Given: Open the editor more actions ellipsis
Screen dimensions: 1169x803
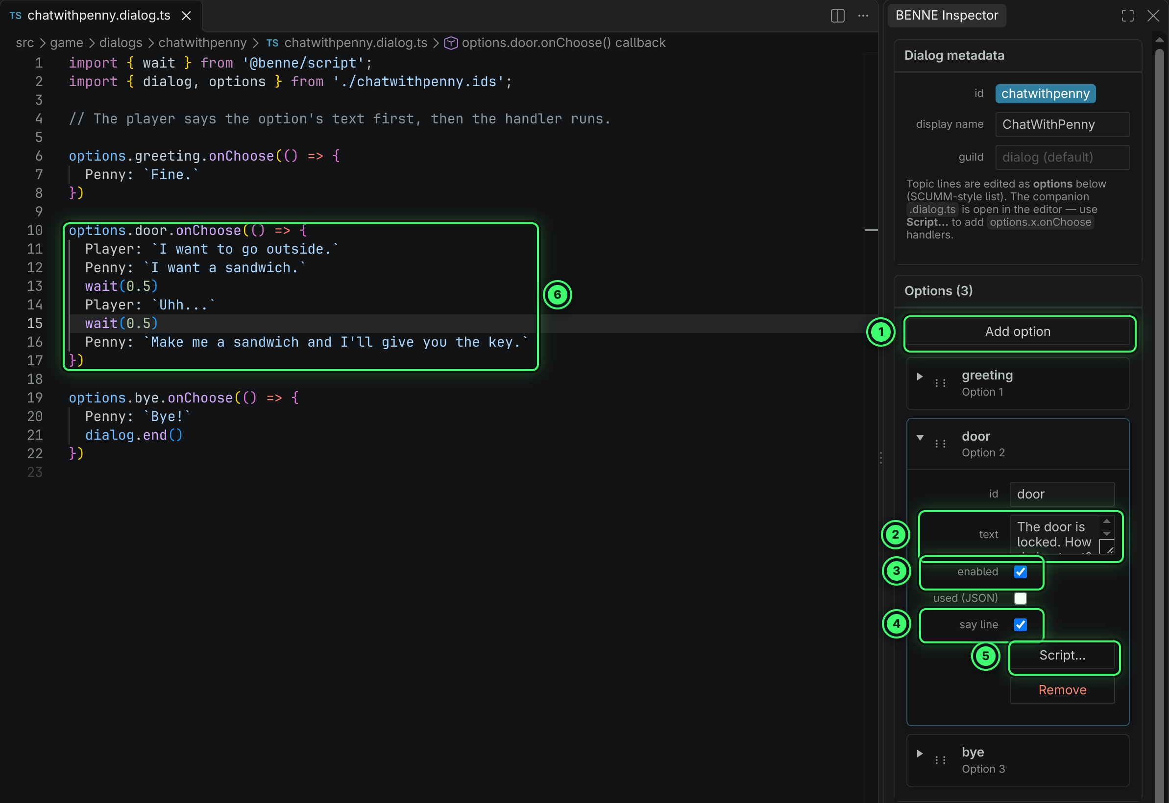Looking at the screenshot, I should [863, 16].
